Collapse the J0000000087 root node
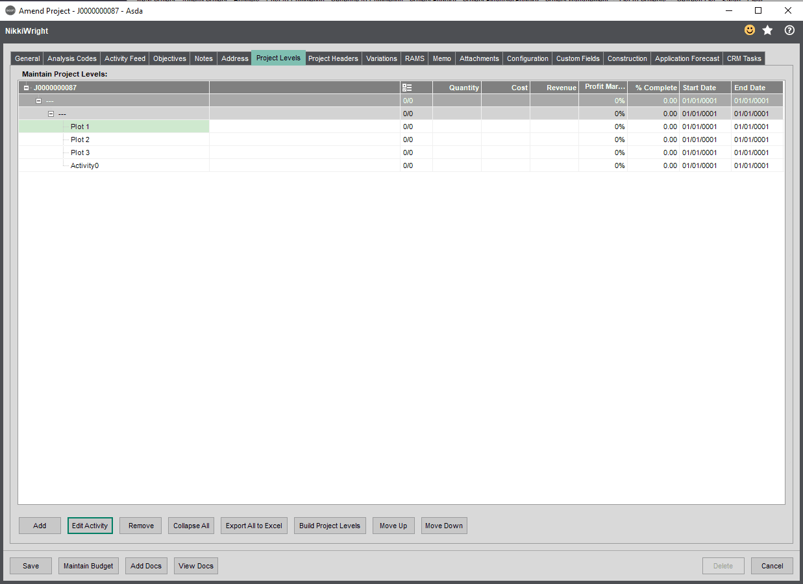 (x=27, y=88)
